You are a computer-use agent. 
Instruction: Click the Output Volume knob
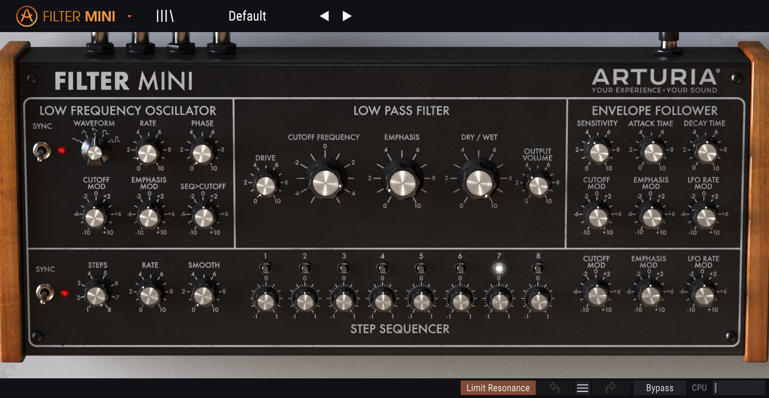click(538, 185)
